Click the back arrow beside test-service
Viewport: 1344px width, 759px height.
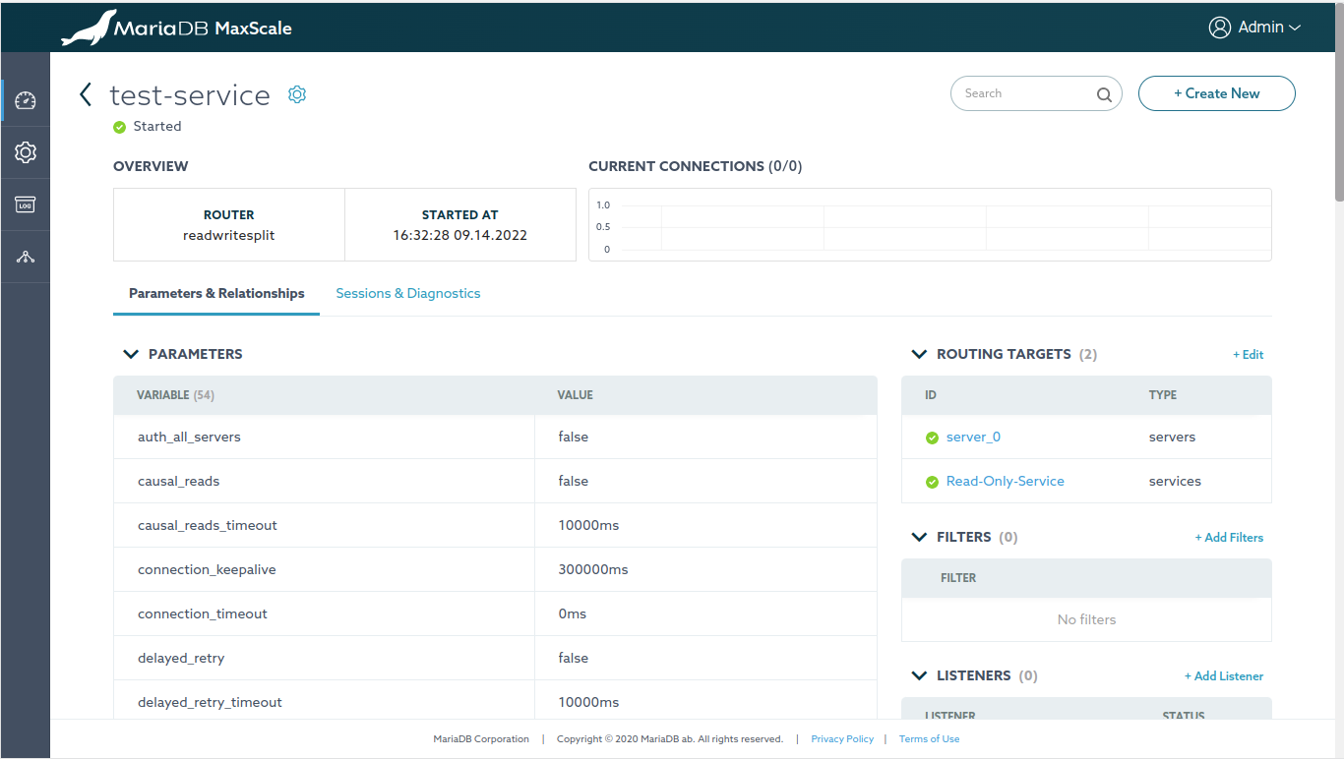(x=86, y=94)
